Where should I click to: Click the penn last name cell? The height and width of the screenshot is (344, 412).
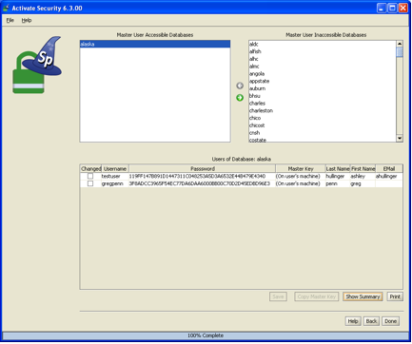click(x=338, y=183)
